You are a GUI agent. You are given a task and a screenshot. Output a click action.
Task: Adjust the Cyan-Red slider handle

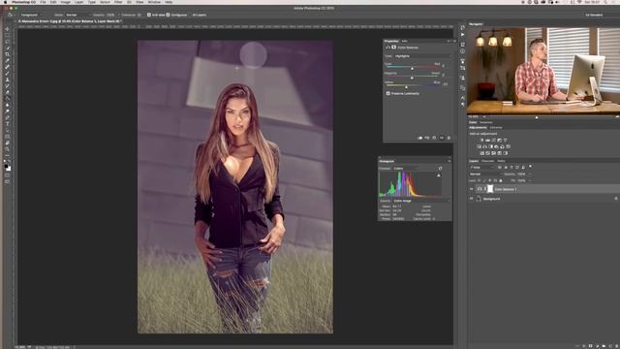[412, 69]
